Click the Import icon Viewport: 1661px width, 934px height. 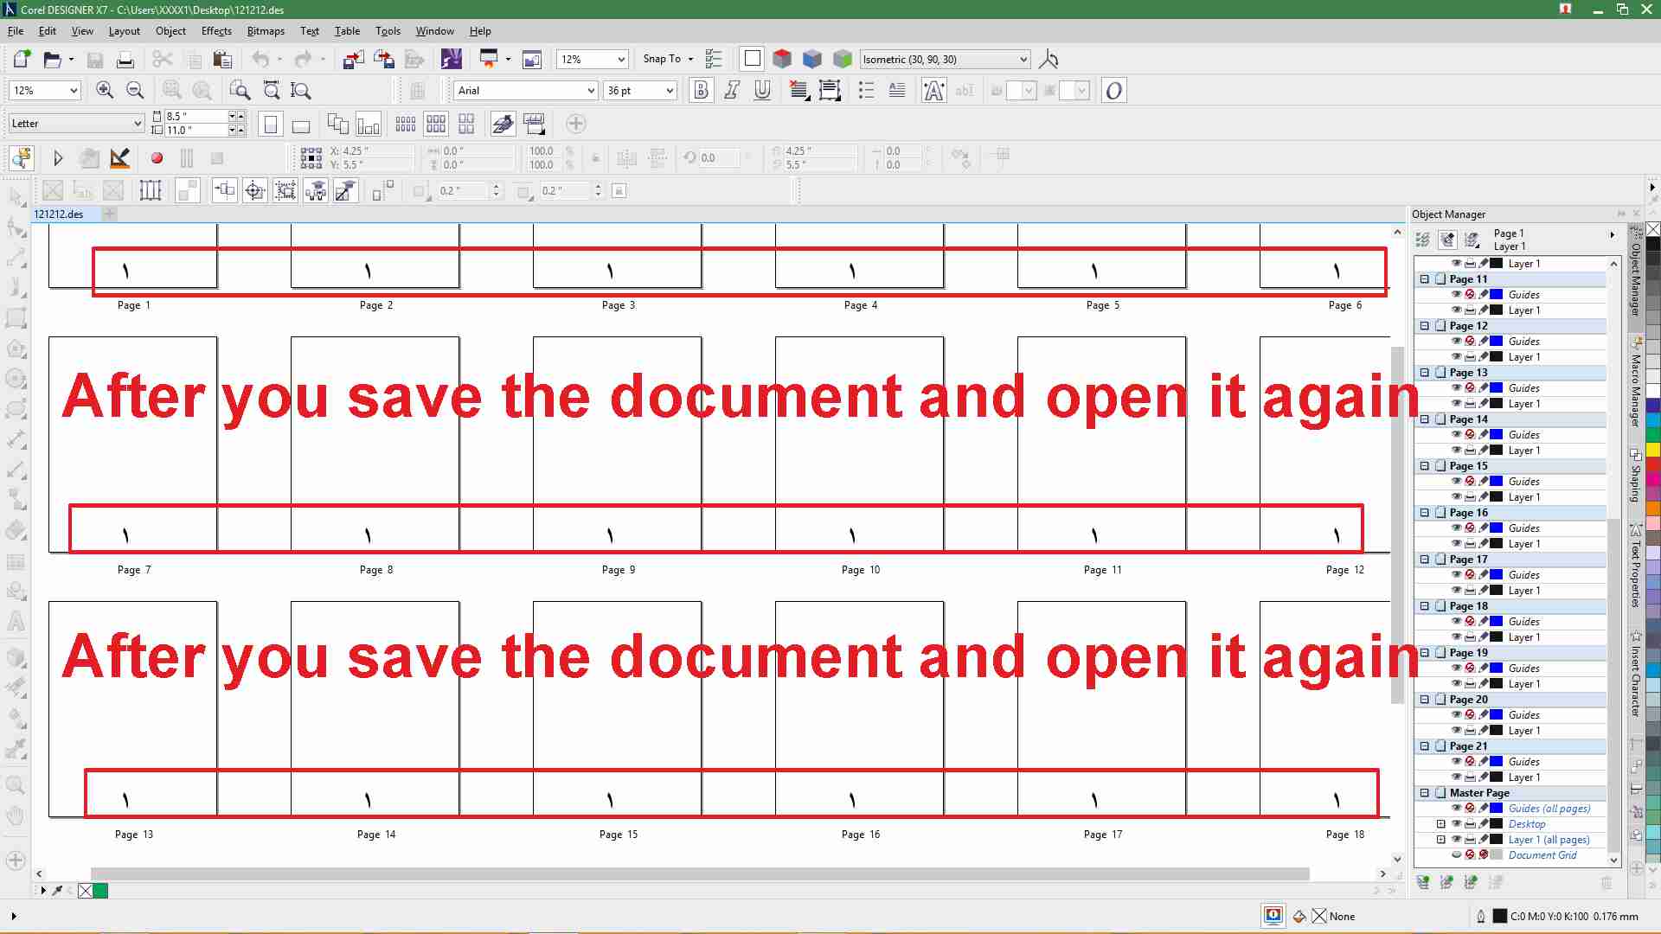click(x=353, y=59)
